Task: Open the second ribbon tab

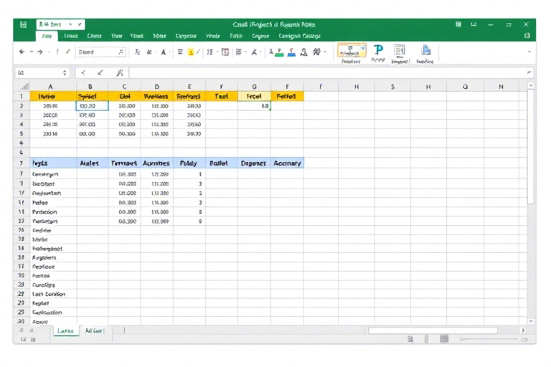Action: point(70,36)
